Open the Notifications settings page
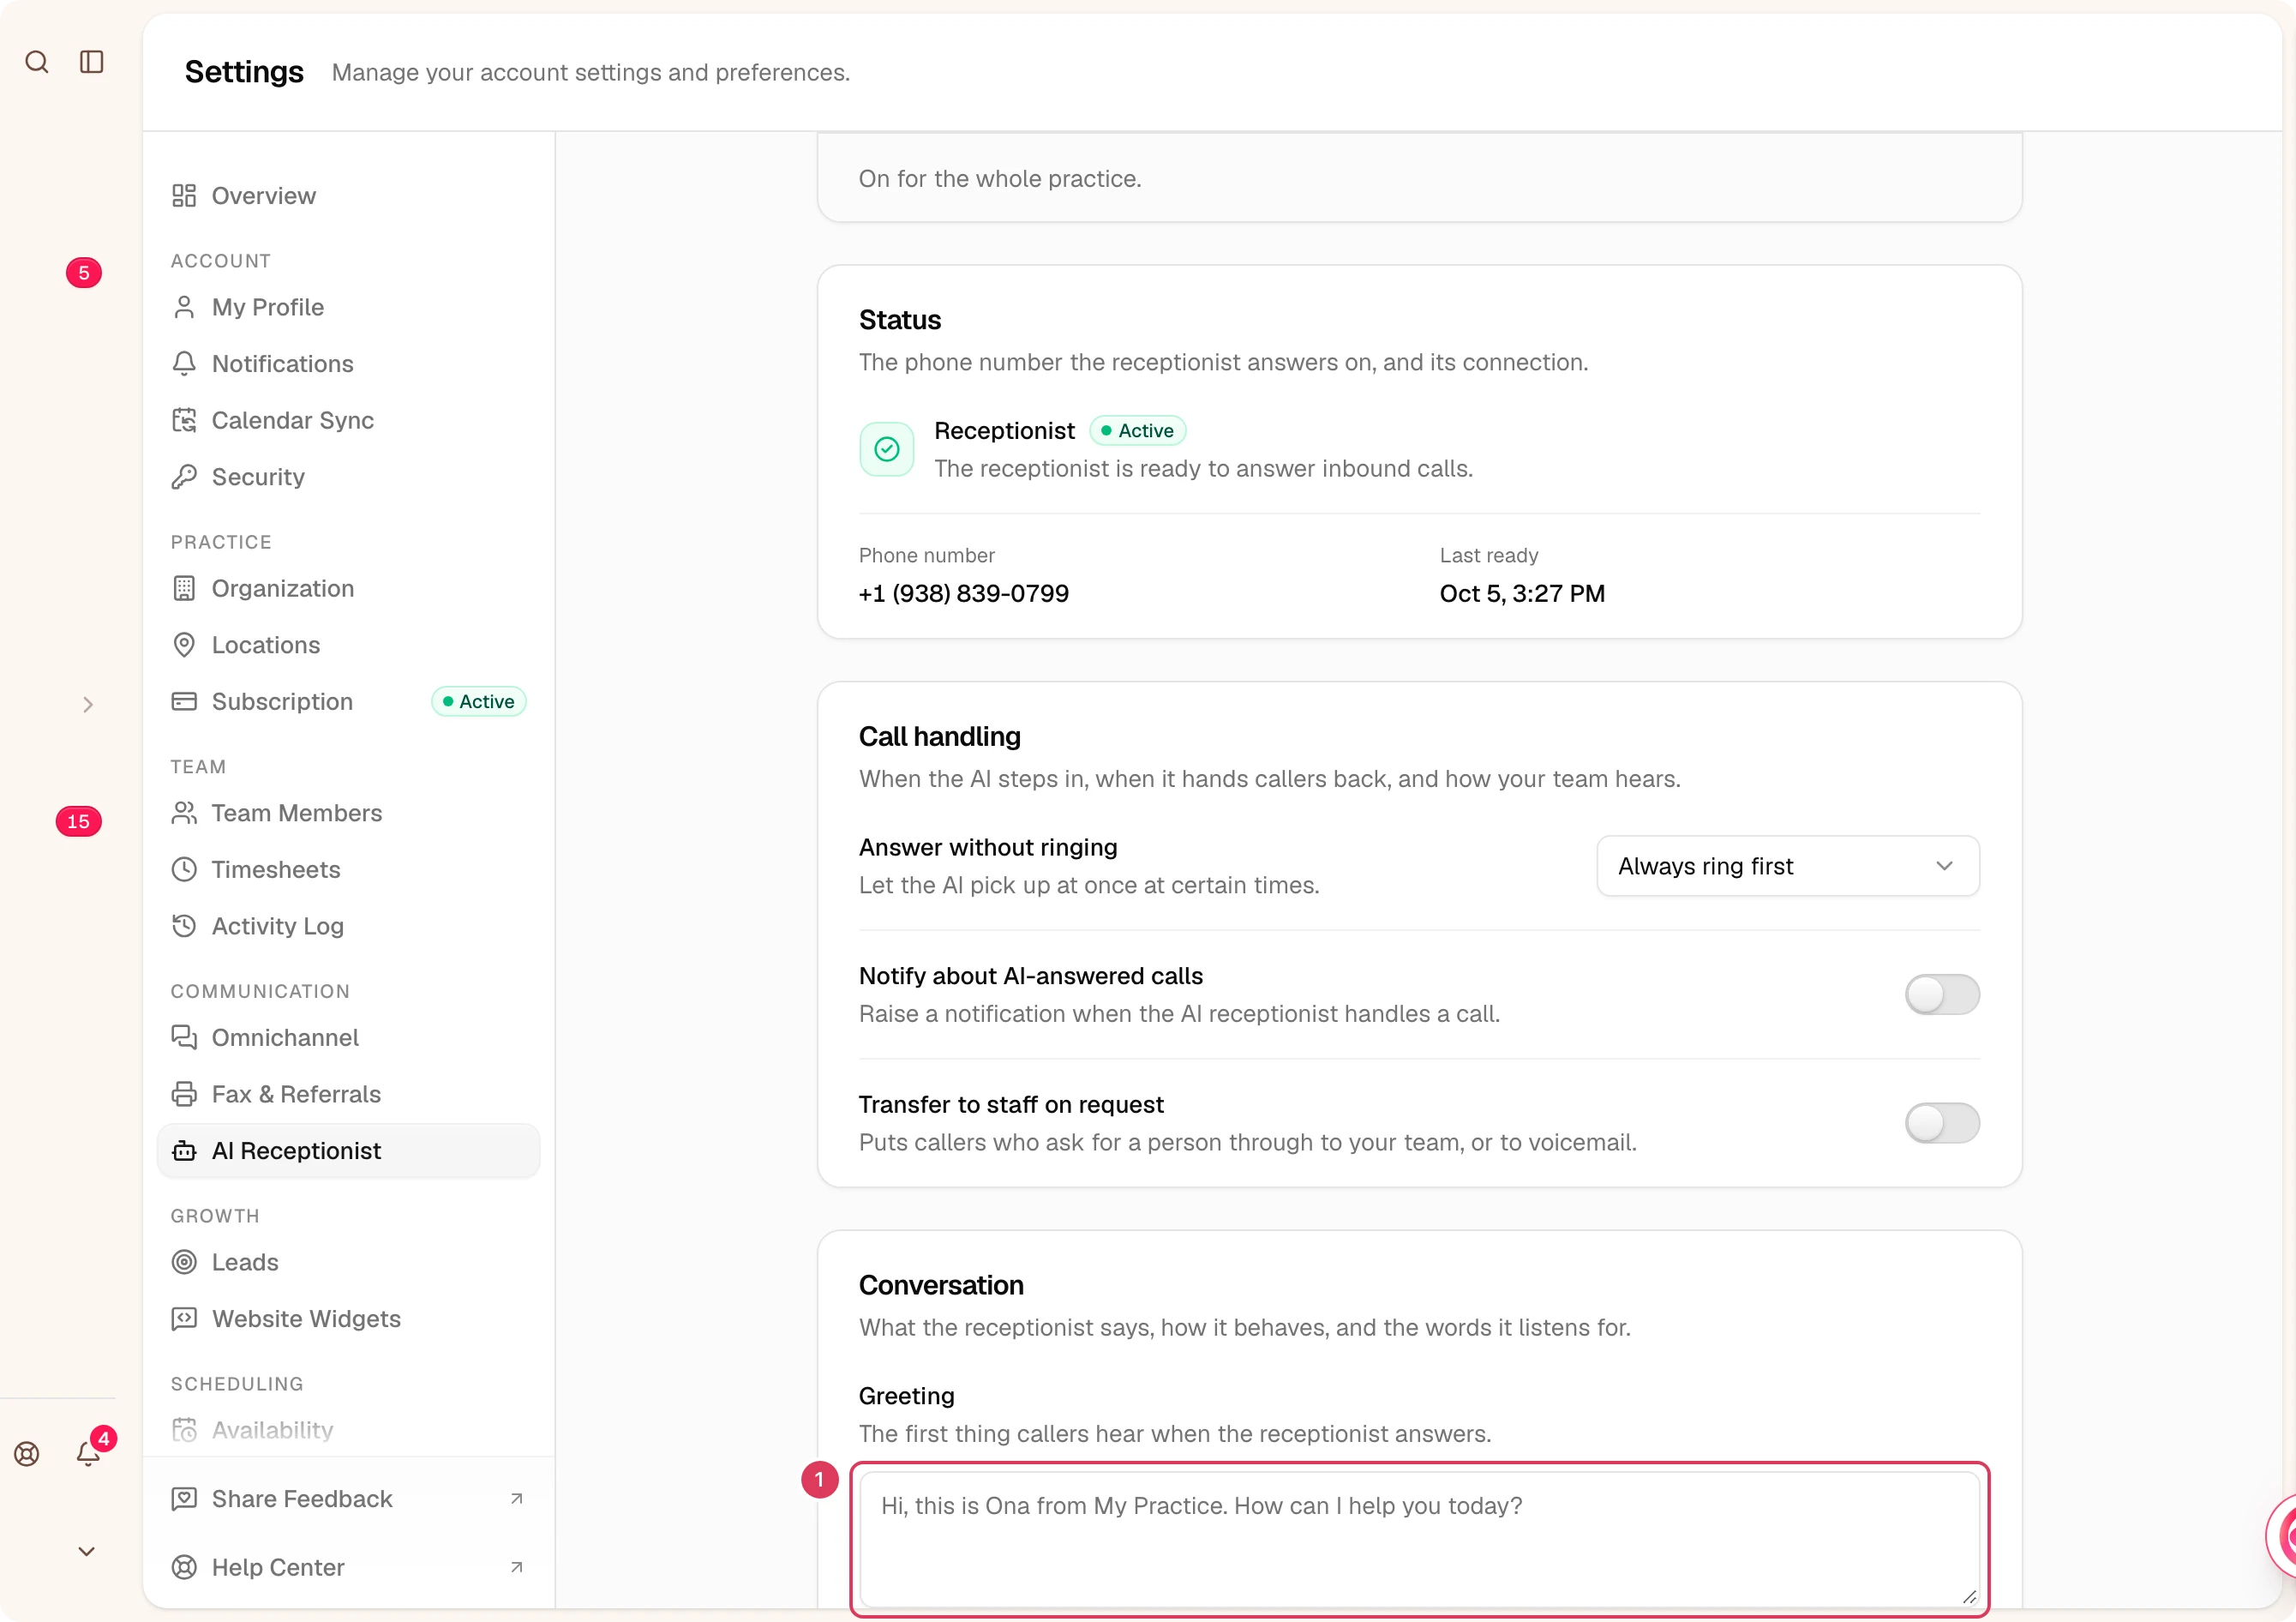Screen dimensions: 2296x1622 pyautogui.click(x=348, y=364)
